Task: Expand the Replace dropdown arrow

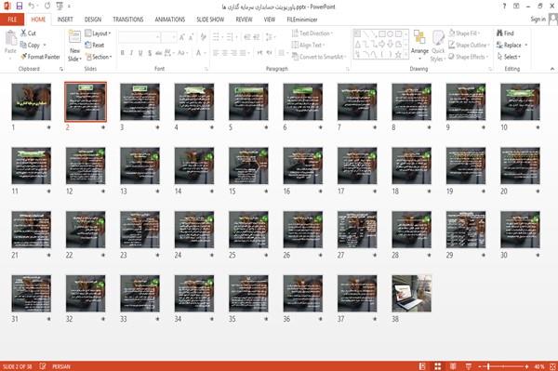Action: pos(526,45)
